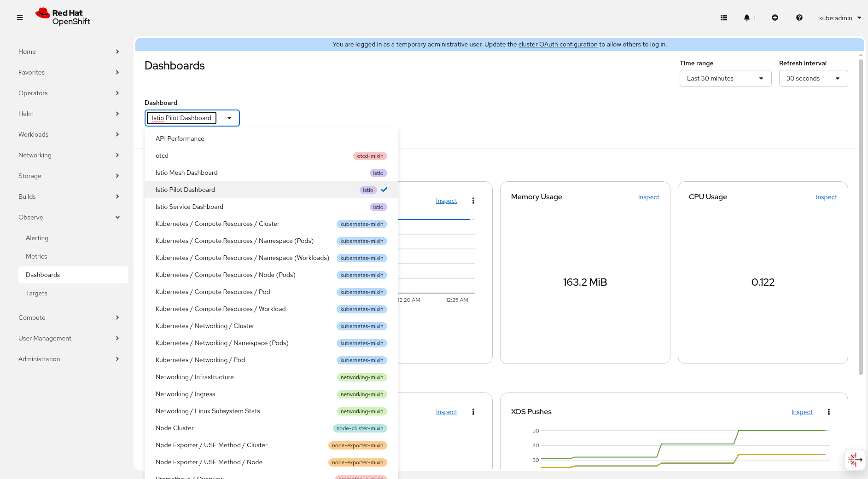
Task: Open the cluster OAuth configuration link
Action: tap(558, 44)
